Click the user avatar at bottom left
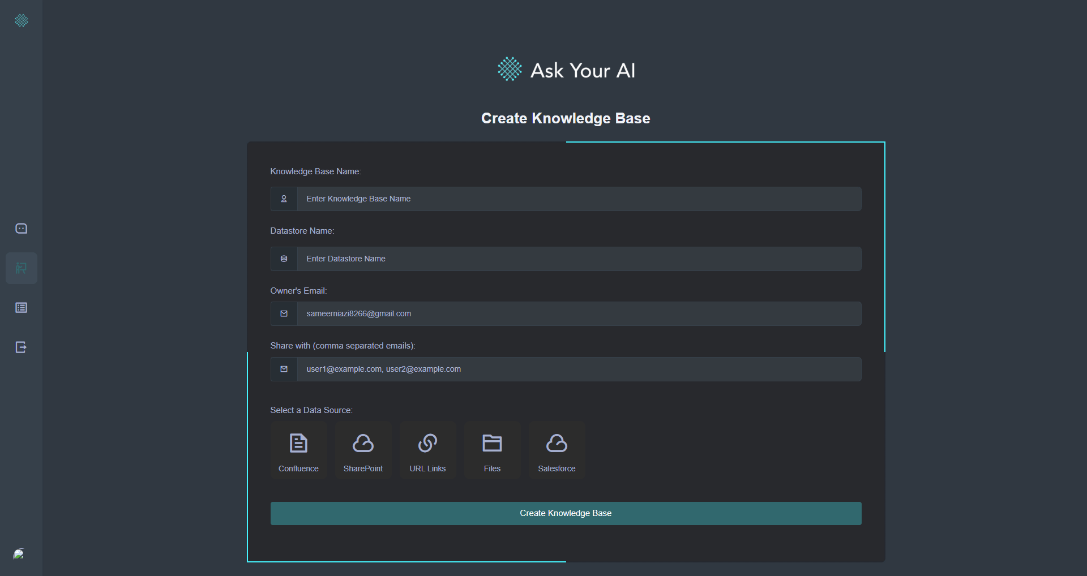The height and width of the screenshot is (576, 1087). coord(19,554)
